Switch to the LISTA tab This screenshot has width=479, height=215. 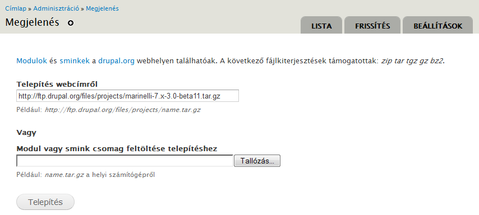tap(321, 25)
